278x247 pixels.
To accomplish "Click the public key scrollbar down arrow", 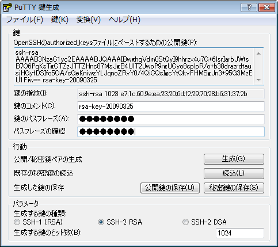I will click(258, 79).
